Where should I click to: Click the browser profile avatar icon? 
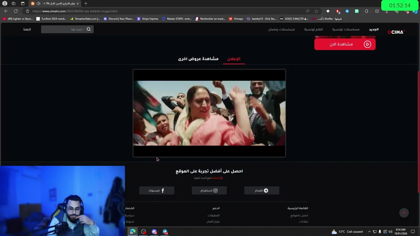pyautogui.click(x=5, y=3)
